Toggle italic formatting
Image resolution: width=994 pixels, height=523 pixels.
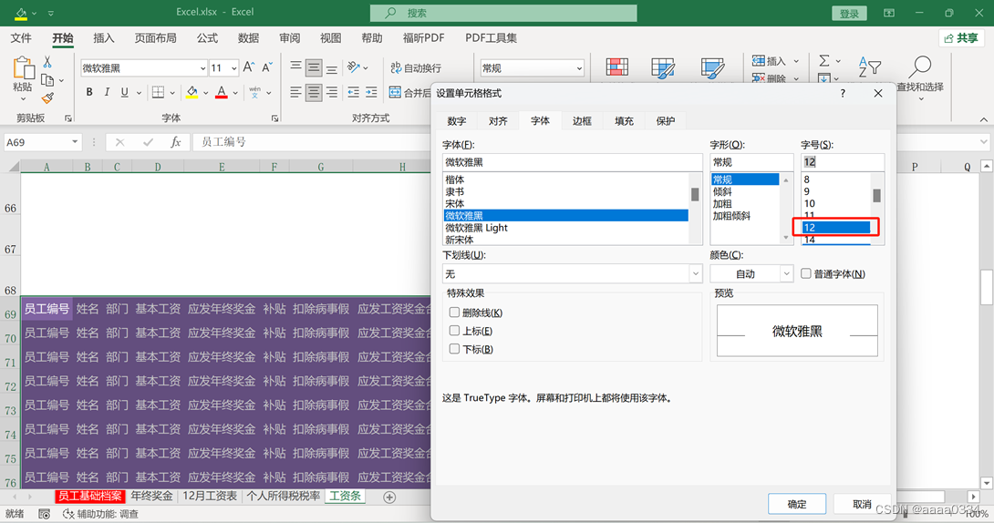tap(107, 92)
